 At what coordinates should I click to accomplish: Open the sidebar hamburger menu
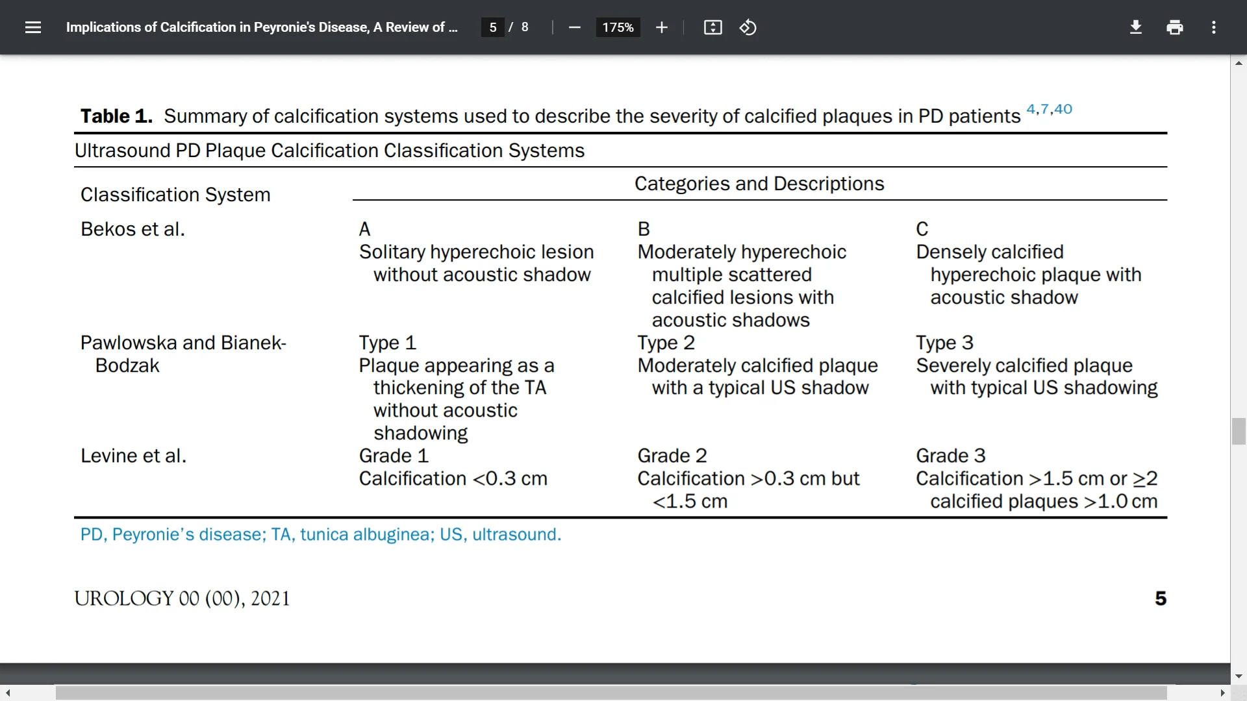pos(33,27)
